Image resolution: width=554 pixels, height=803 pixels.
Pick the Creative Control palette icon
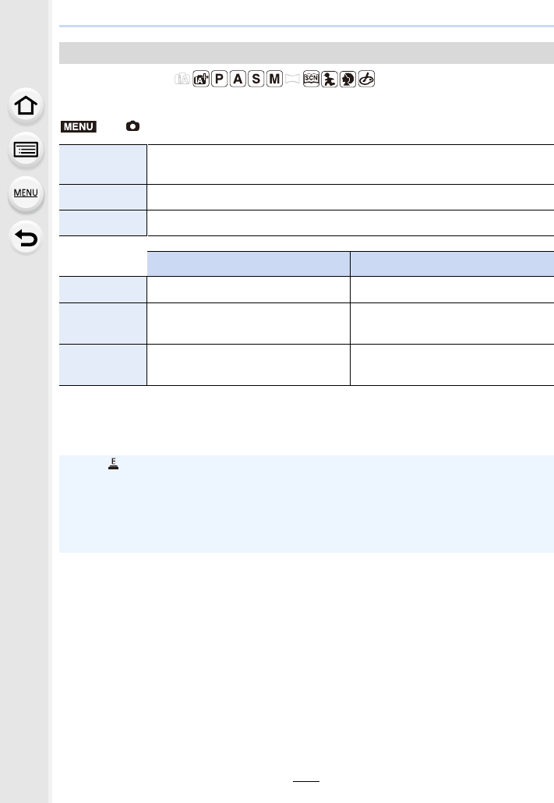pyautogui.click(x=366, y=79)
